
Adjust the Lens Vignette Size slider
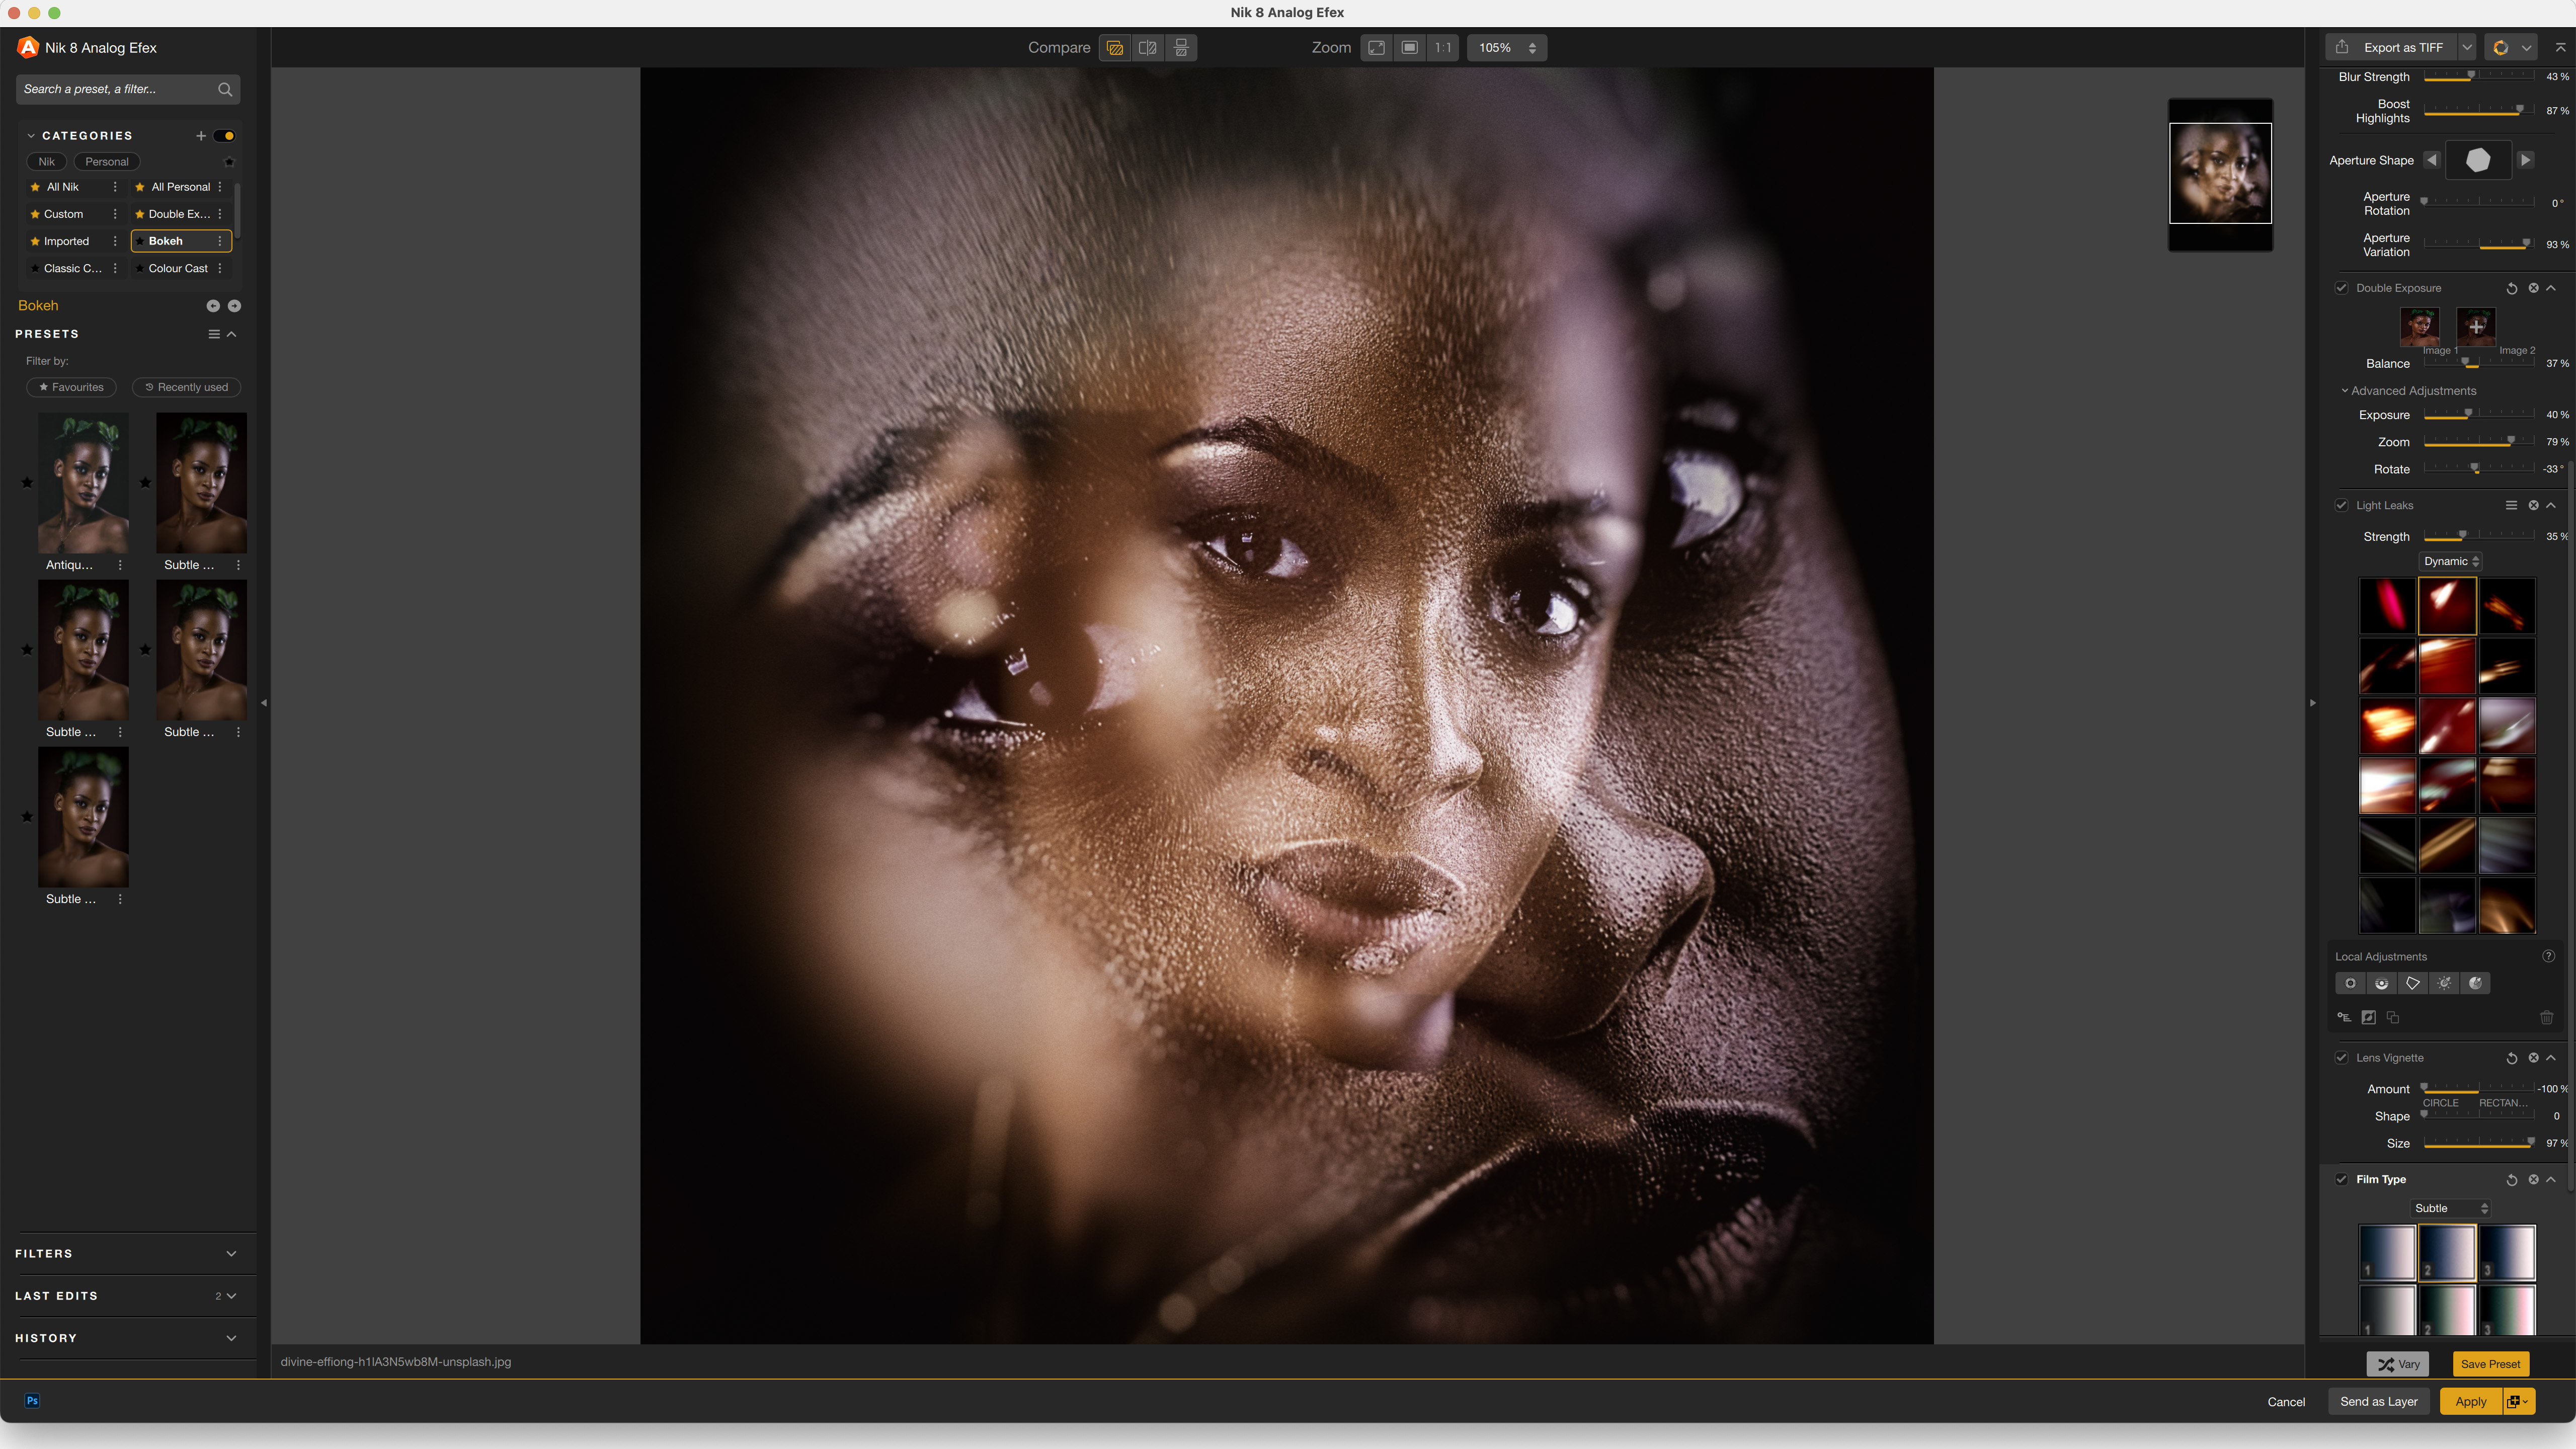[x=2479, y=1144]
